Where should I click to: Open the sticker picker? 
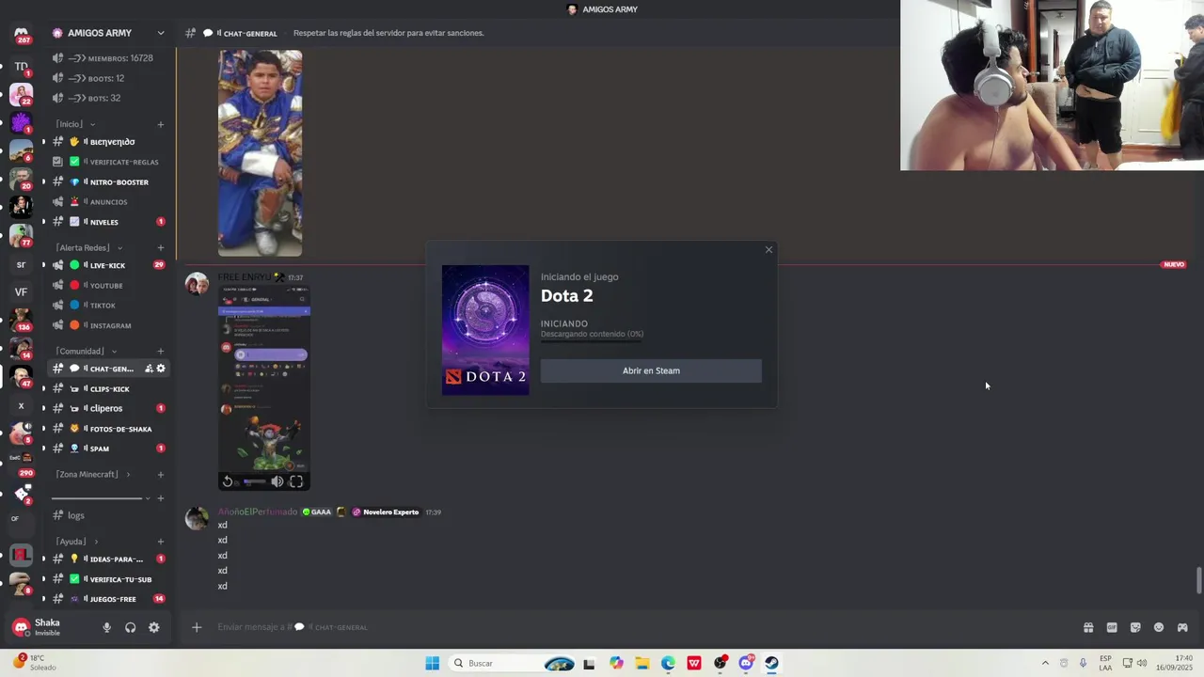(1135, 627)
